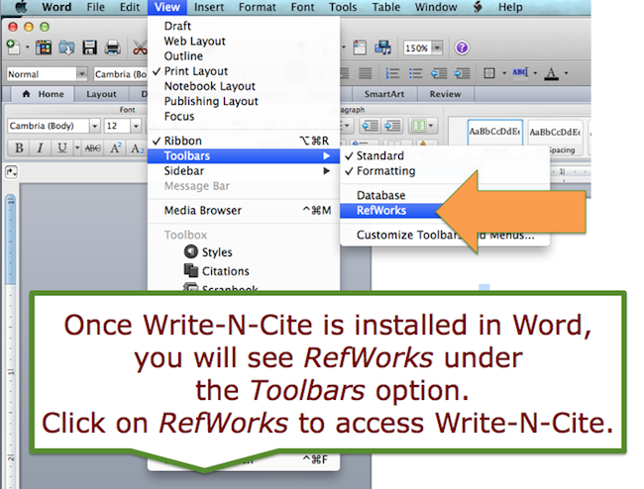Select the first AaBbCcDdEe style thumbnail
Screen dimensions: 644x489
pyautogui.click(x=496, y=132)
